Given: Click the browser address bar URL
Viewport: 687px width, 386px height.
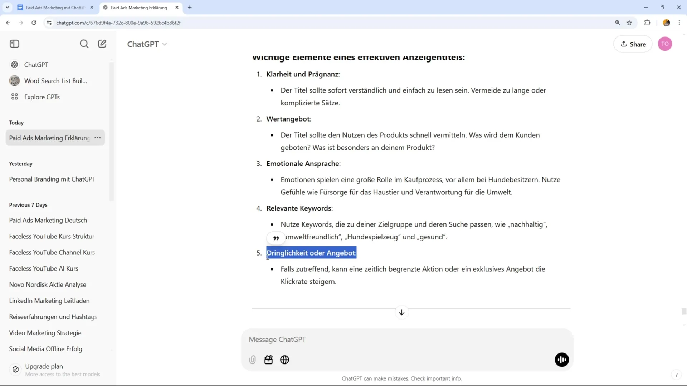Looking at the screenshot, I should click(118, 23).
